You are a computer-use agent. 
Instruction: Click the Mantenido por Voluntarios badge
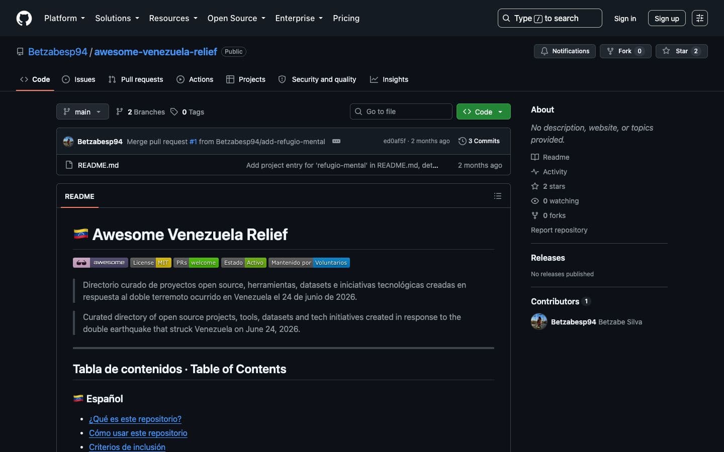(309, 263)
